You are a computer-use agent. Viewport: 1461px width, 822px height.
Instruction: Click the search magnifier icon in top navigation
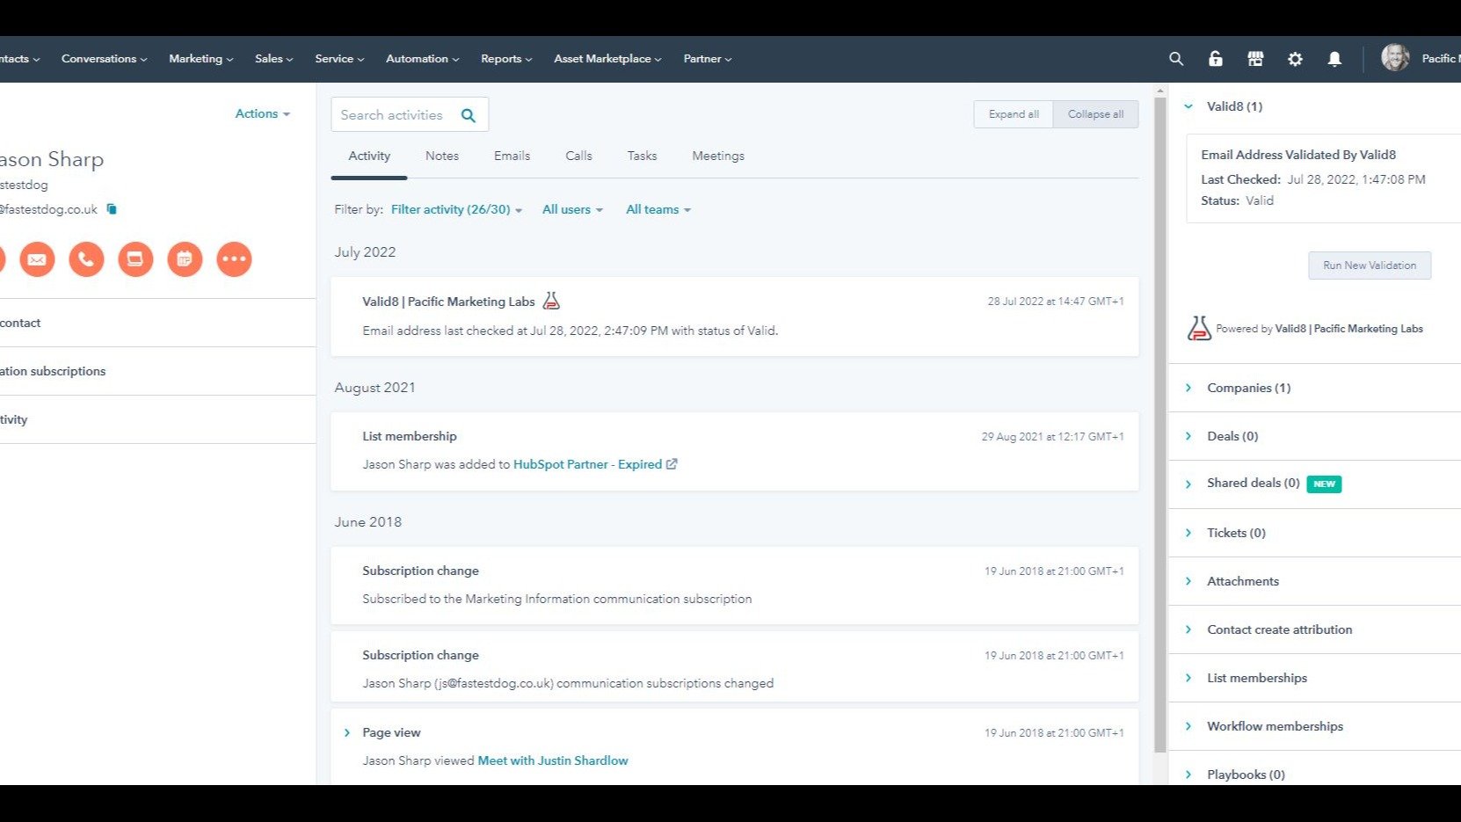(x=1175, y=59)
